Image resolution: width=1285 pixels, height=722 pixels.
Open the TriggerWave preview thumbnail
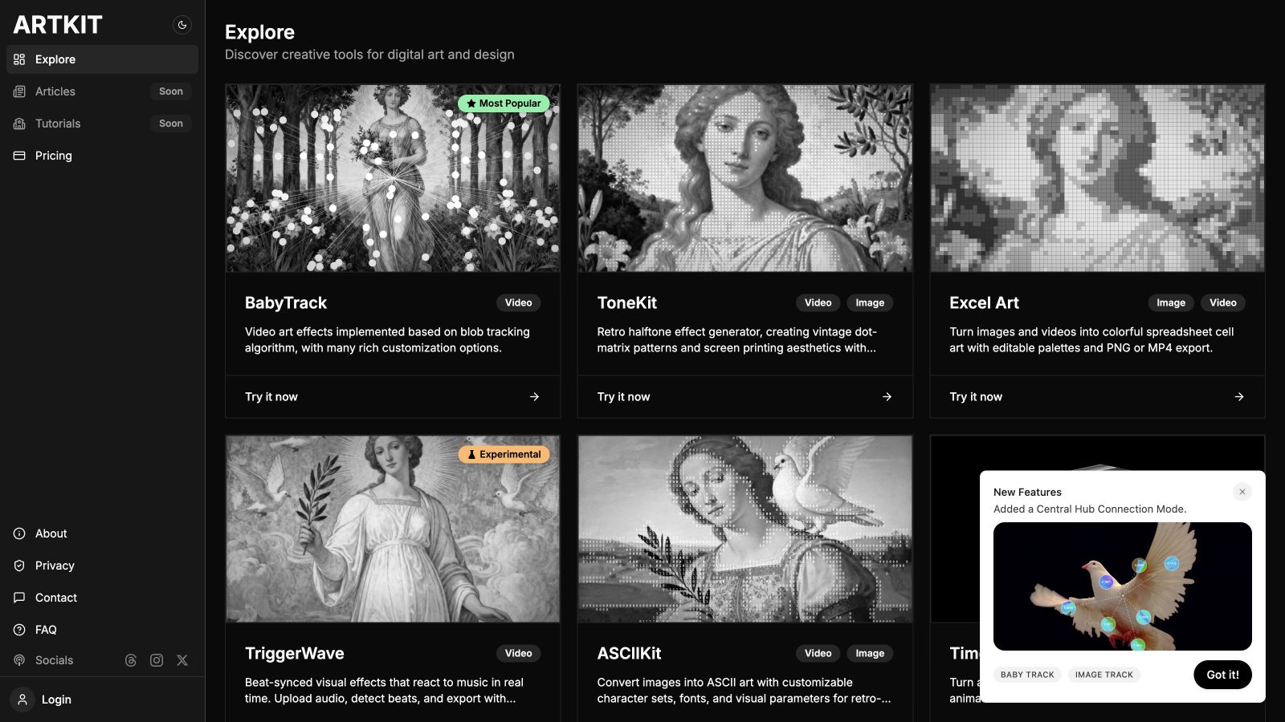pyautogui.click(x=393, y=529)
